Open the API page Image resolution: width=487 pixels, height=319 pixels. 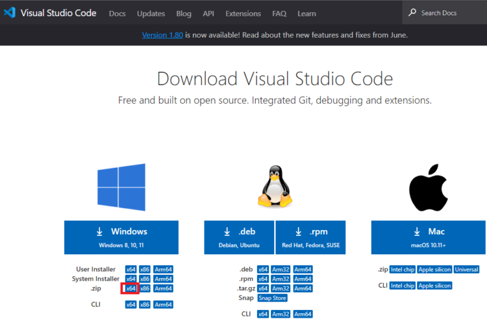pos(208,14)
